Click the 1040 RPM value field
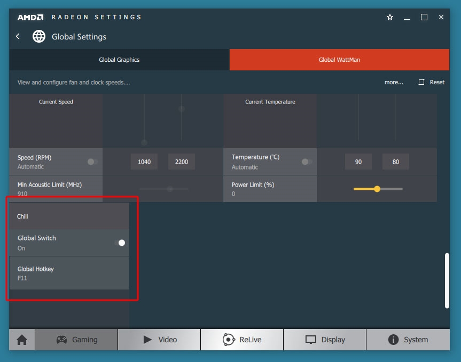 [144, 162]
